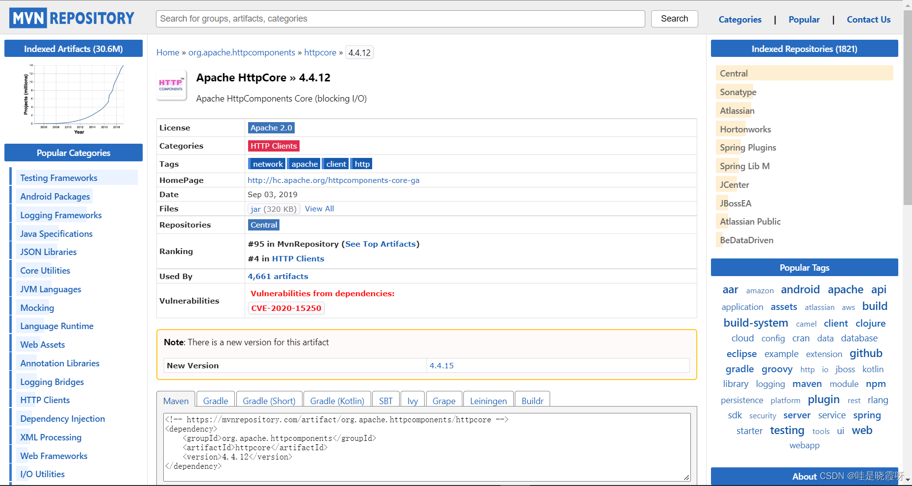Open the BeDataDriven repository
Image resolution: width=912 pixels, height=486 pixels.
coord(746,240)
